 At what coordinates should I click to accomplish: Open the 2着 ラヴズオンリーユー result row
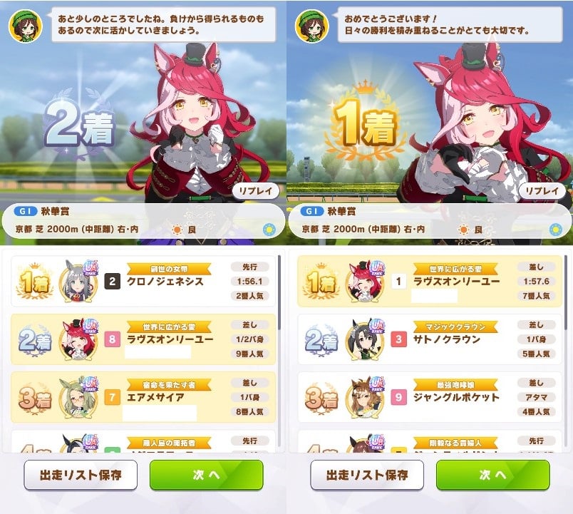(x=143, y=339)
